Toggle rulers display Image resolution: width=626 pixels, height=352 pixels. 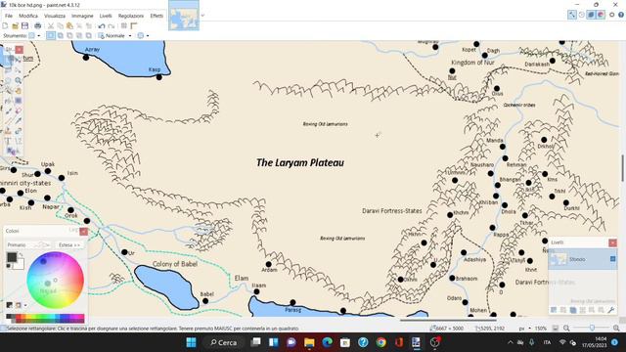coord(134,26)
